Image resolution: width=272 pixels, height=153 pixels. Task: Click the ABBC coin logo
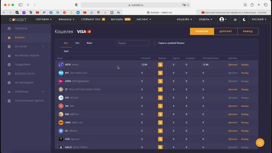tap(61, 122)
